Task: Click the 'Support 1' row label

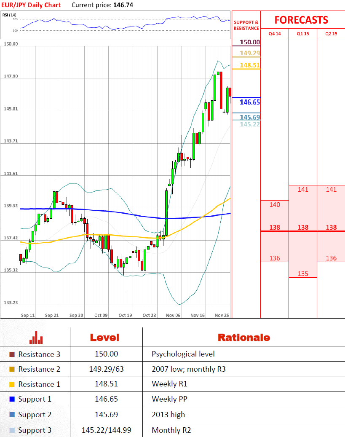Action: 35,399
